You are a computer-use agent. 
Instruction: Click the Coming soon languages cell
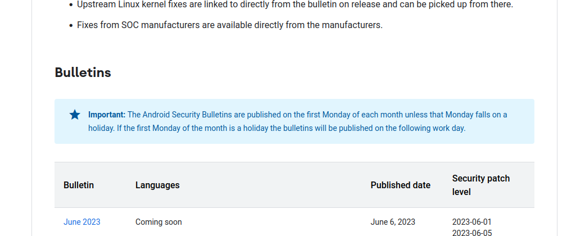(x=158, y=222)
